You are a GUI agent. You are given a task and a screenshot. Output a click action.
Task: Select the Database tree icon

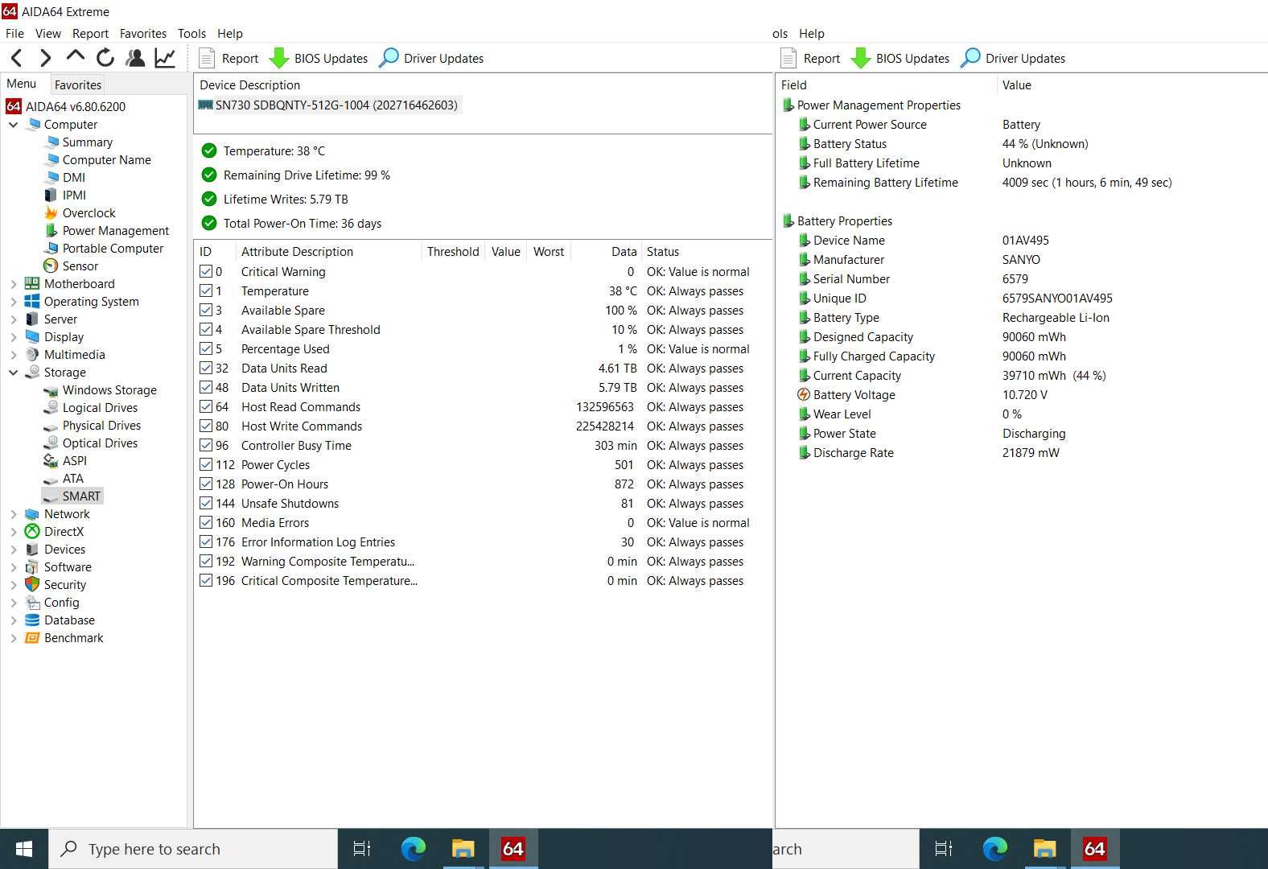tap(32, 620)
